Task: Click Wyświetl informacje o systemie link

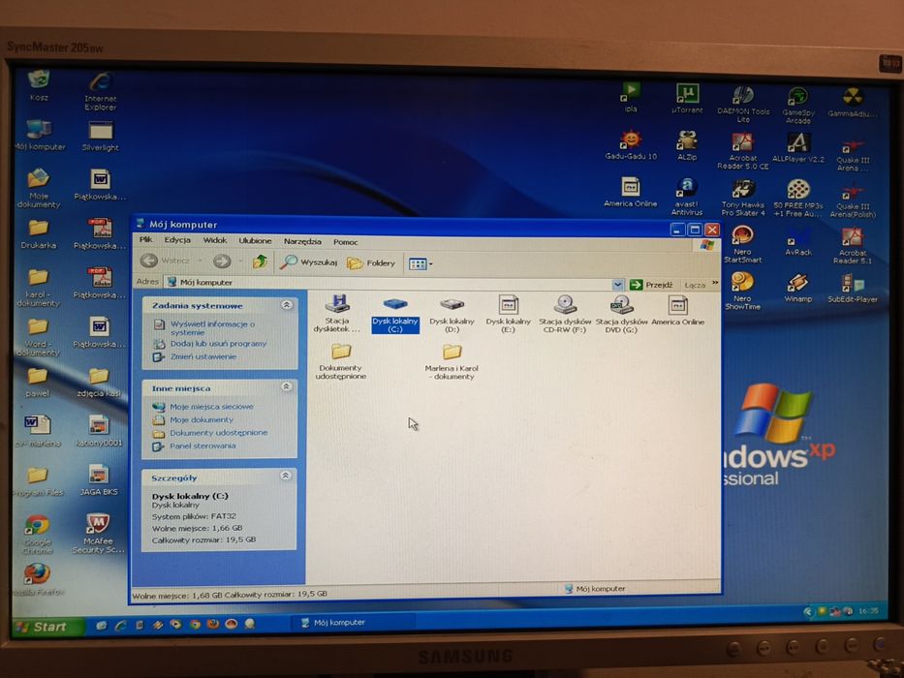Action: tap(212, 328)
